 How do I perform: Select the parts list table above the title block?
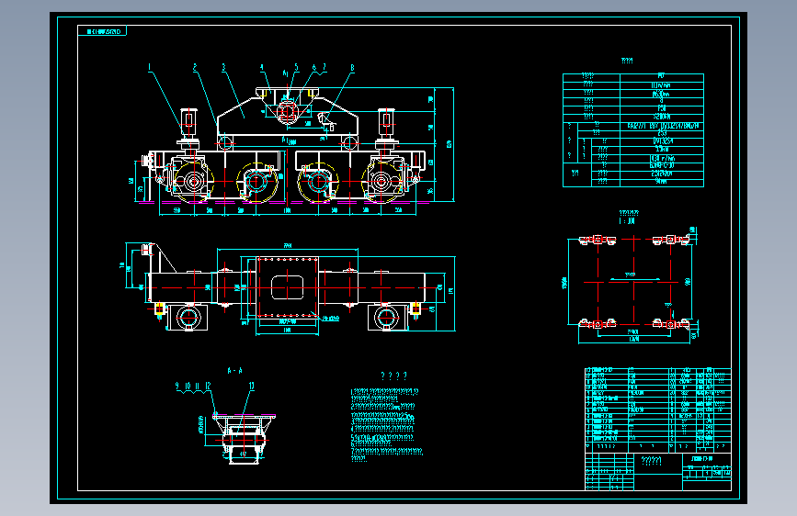658,410
